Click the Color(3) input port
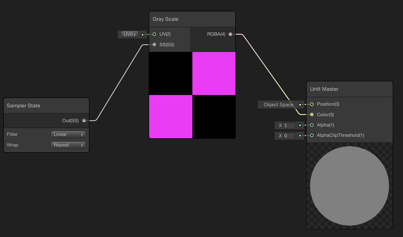This screenshot has width=403, height=237. tap(312, 114)
